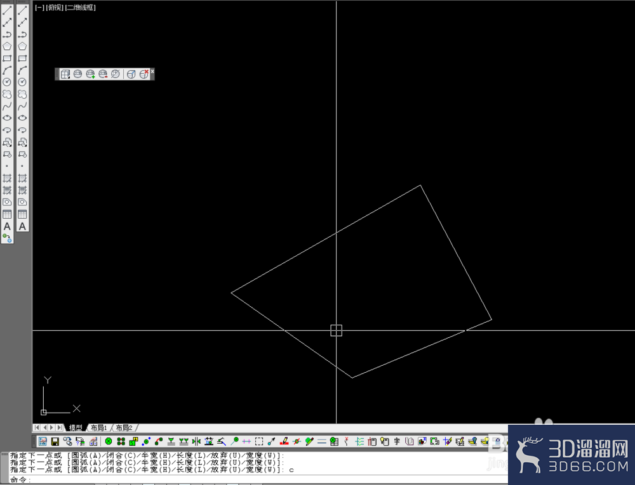The height and width of the screenshot is (485, 635).
Task: Click the magenta dimension line icon in bottom toolbar
Action: coord(246,441)
